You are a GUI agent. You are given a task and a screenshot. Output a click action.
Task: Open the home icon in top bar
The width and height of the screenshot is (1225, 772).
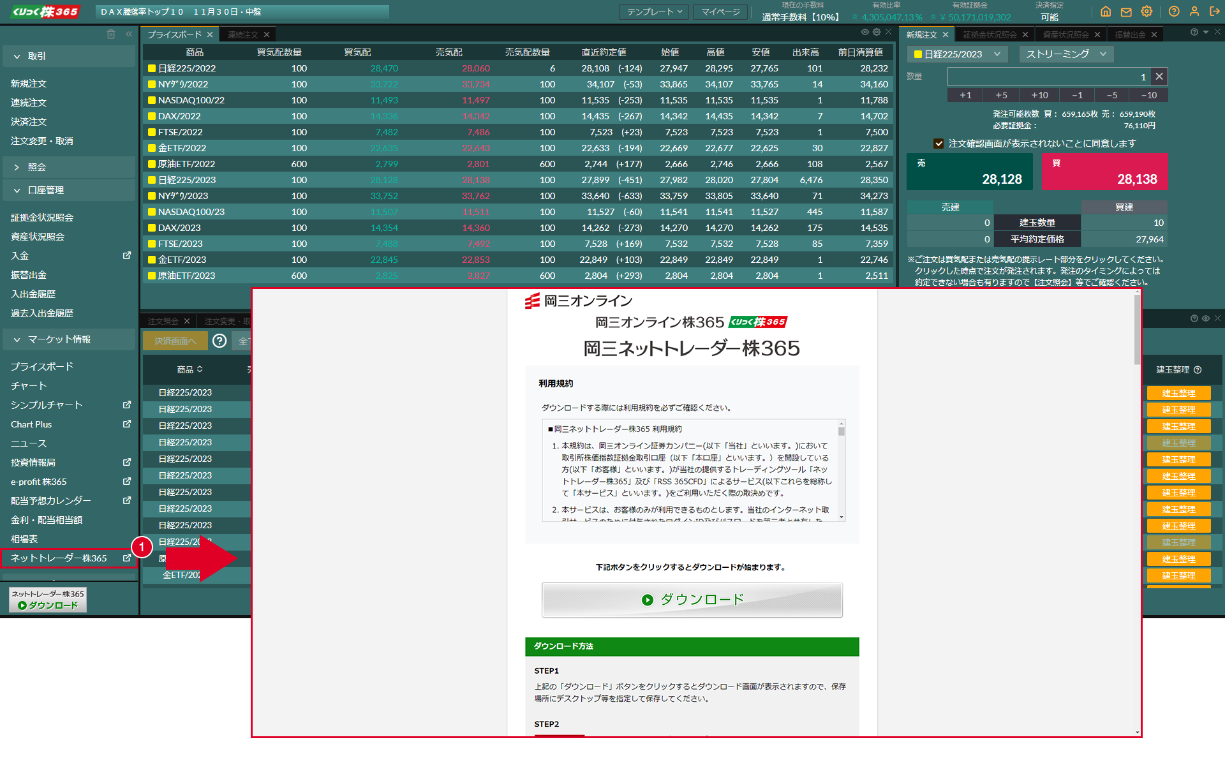(1106, 11)
